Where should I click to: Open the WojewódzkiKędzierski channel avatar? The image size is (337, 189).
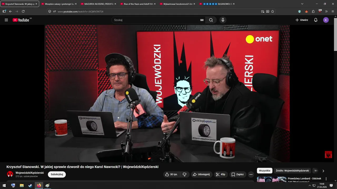10,174
